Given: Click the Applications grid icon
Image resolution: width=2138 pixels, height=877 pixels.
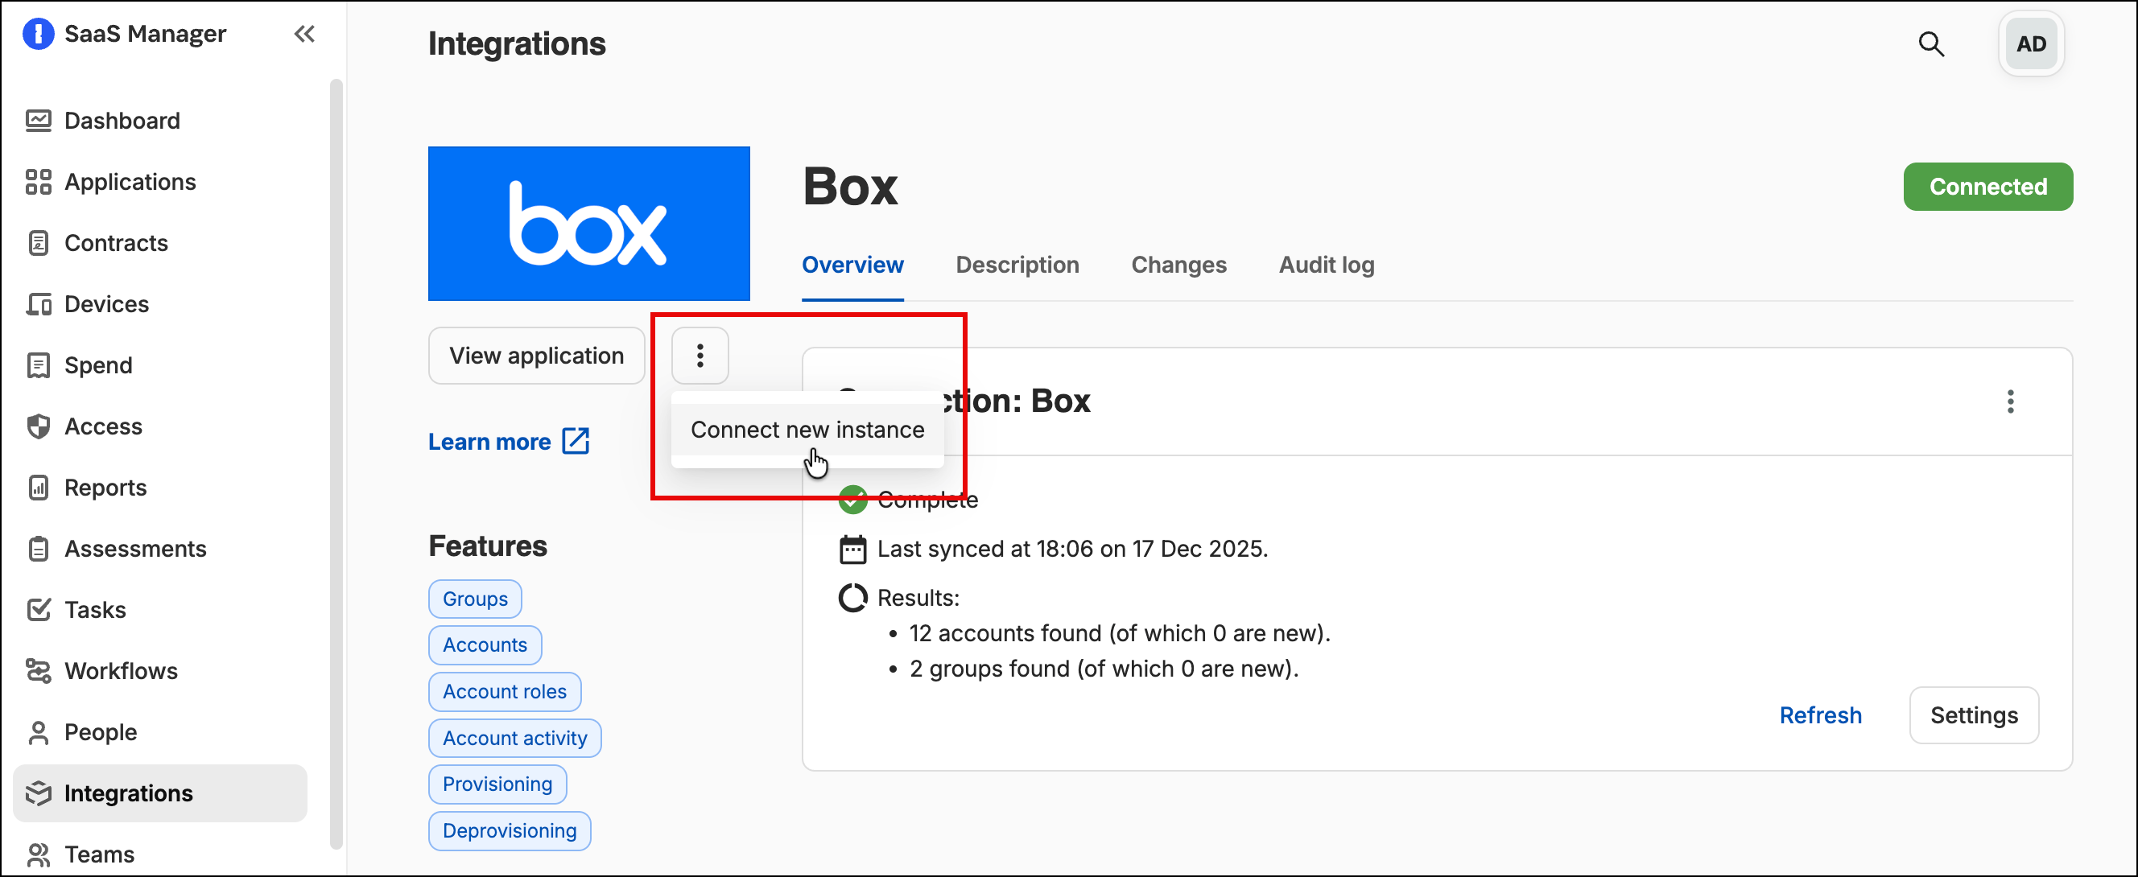Looking at the screenshot, I should point(38,182).
